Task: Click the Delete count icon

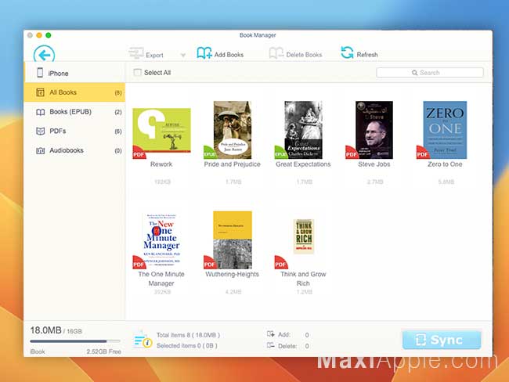Action: point(270,345)
